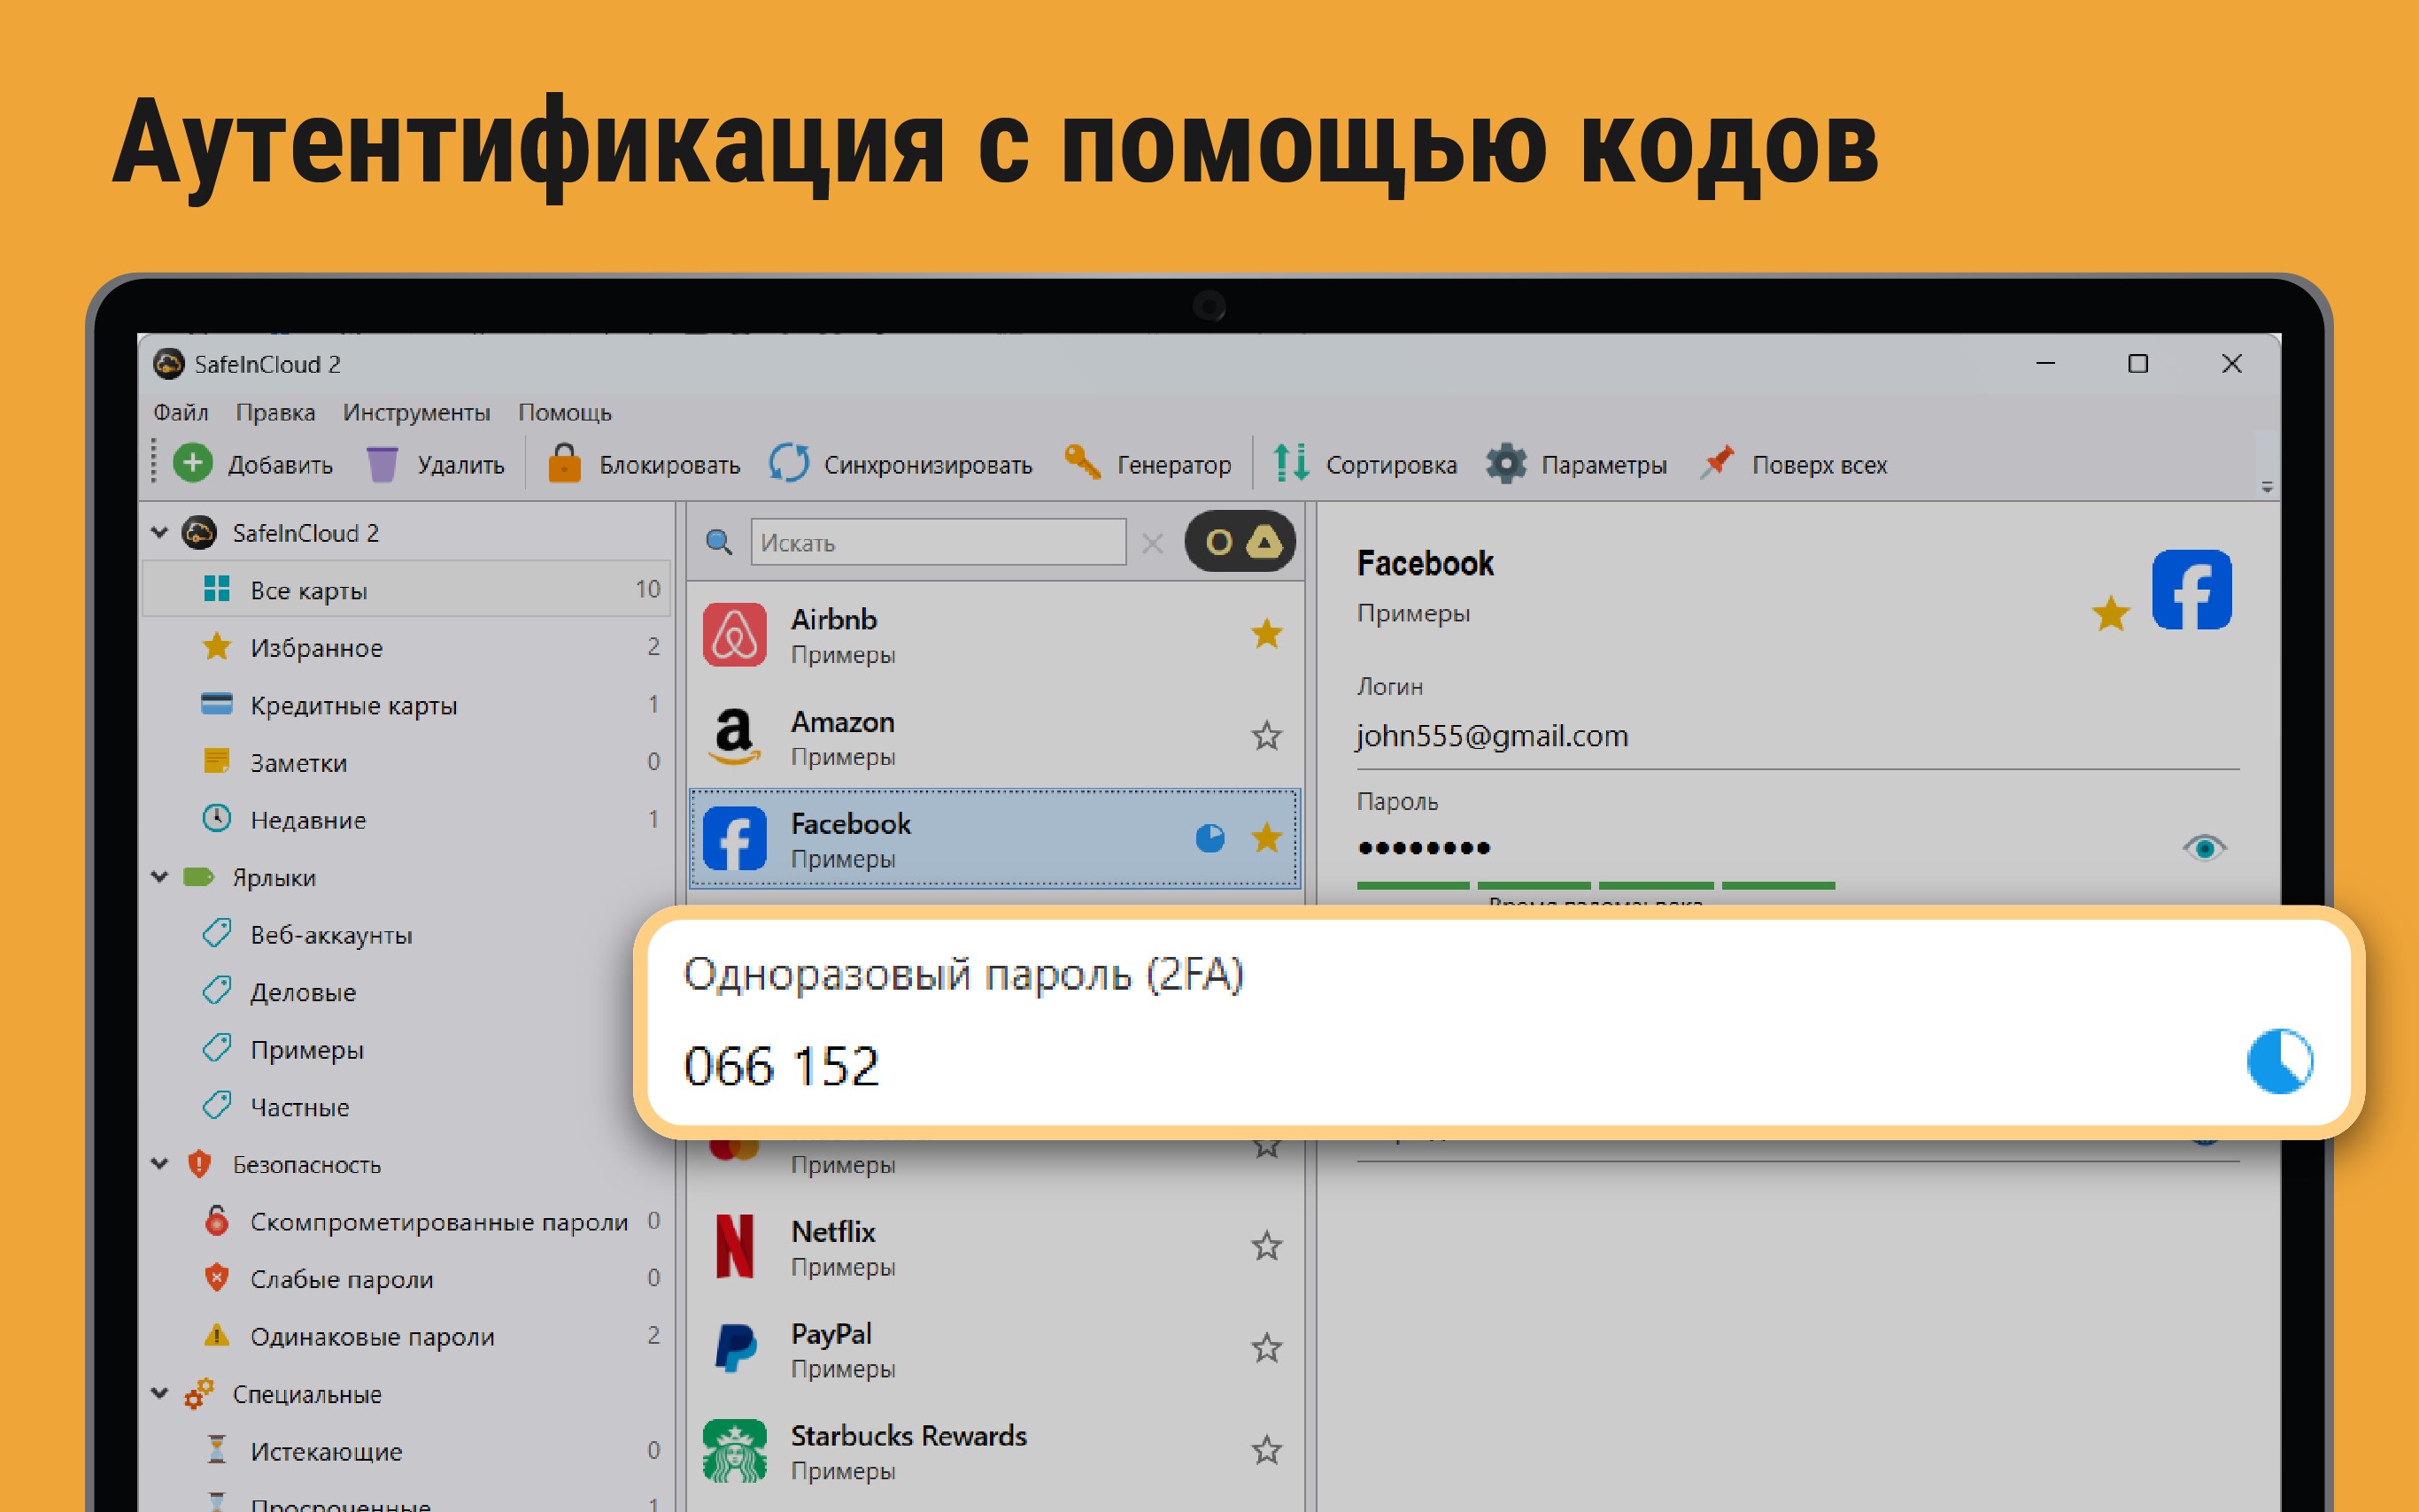This screenshot has height=1512, width=2419.
Task: Open the Генератор password key icon
Action: coord(1083,463)
